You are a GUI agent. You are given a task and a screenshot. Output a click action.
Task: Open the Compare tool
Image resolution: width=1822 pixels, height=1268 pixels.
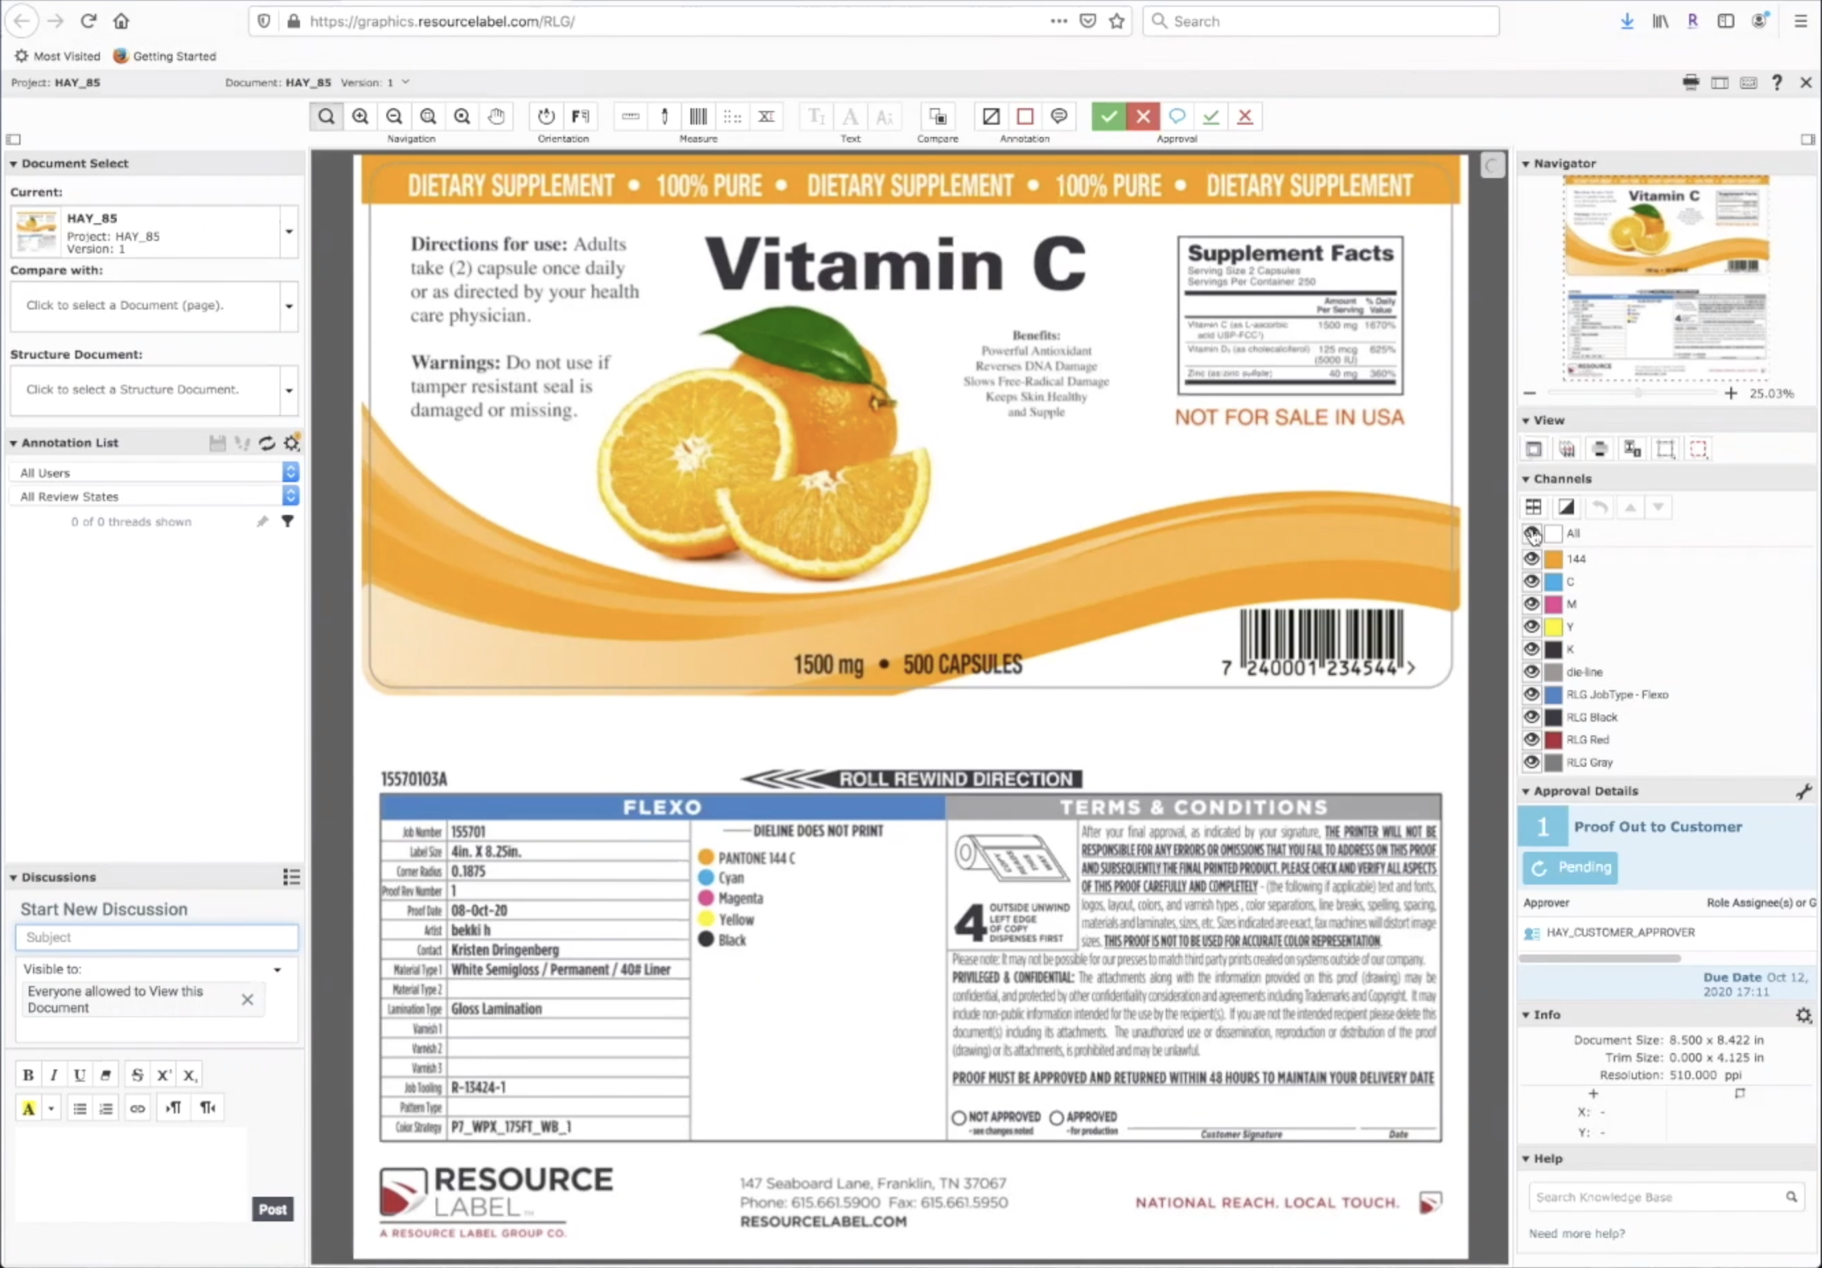point(937,117)
